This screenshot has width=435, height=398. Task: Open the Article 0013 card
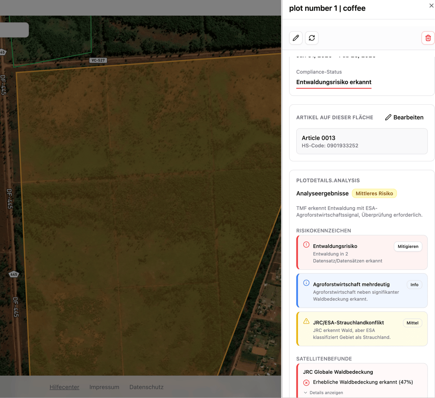pos(362,141)
